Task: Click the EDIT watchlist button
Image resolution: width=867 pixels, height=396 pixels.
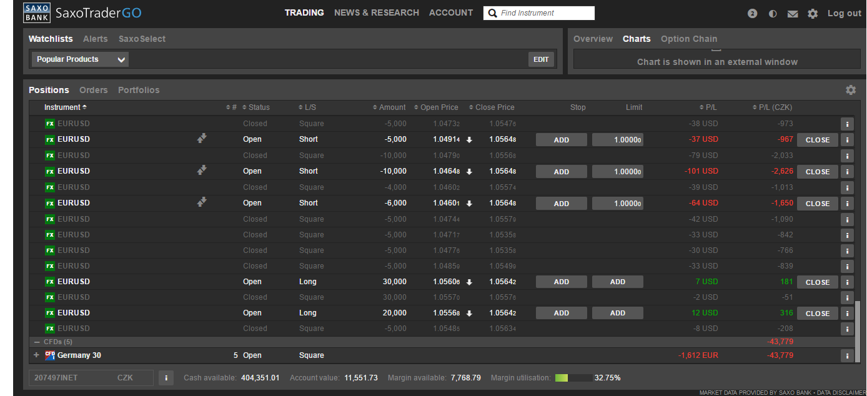Action: 541,59
